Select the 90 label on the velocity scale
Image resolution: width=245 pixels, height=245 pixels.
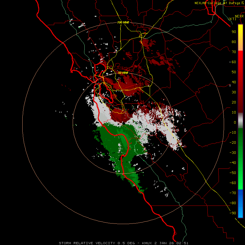[234, 32]
